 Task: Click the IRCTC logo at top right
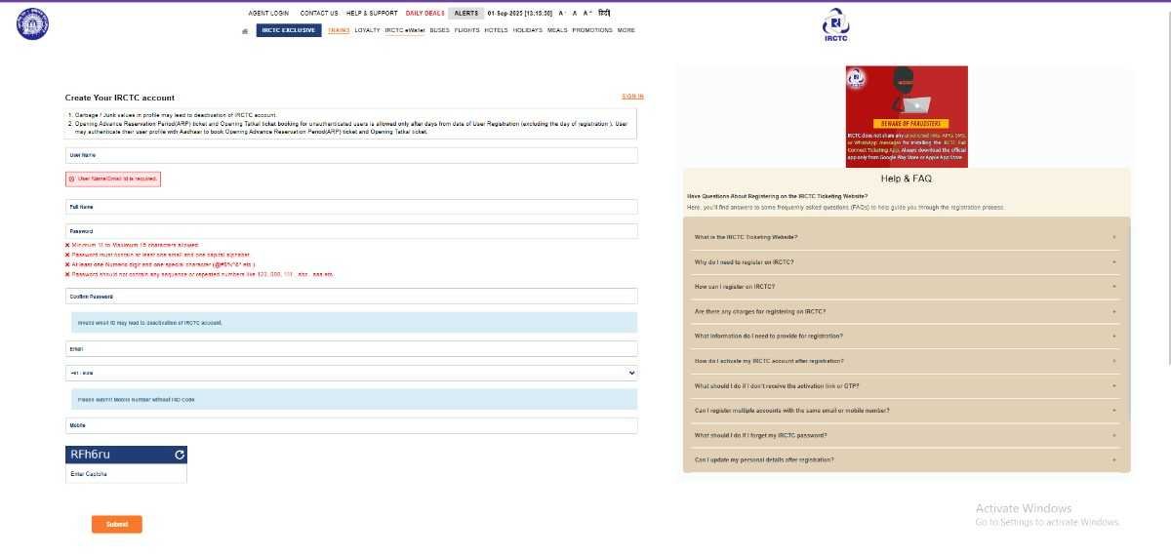tap(834, 24)
